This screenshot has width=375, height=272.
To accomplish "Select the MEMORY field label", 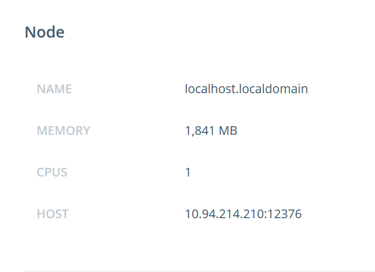I will click(x=64, y=131).
